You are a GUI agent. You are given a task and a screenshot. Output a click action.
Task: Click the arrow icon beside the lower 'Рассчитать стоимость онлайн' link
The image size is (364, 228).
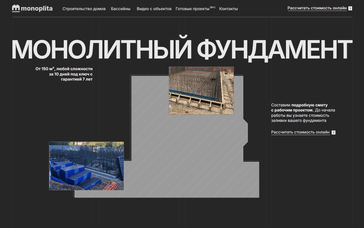[x=333, y=132]
